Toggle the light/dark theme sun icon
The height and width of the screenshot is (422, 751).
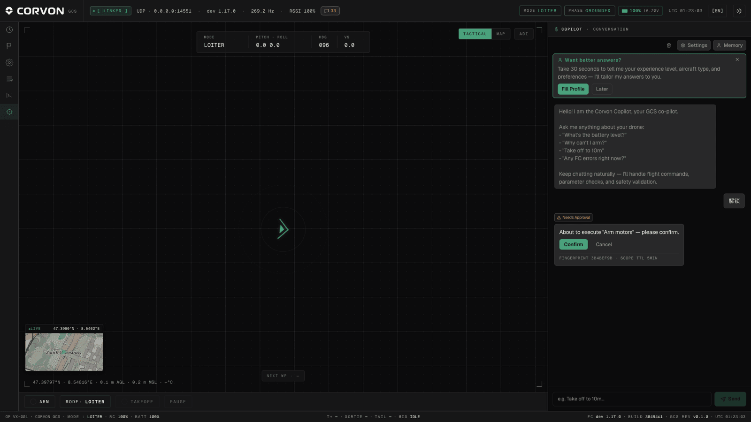tap(739, 11)
